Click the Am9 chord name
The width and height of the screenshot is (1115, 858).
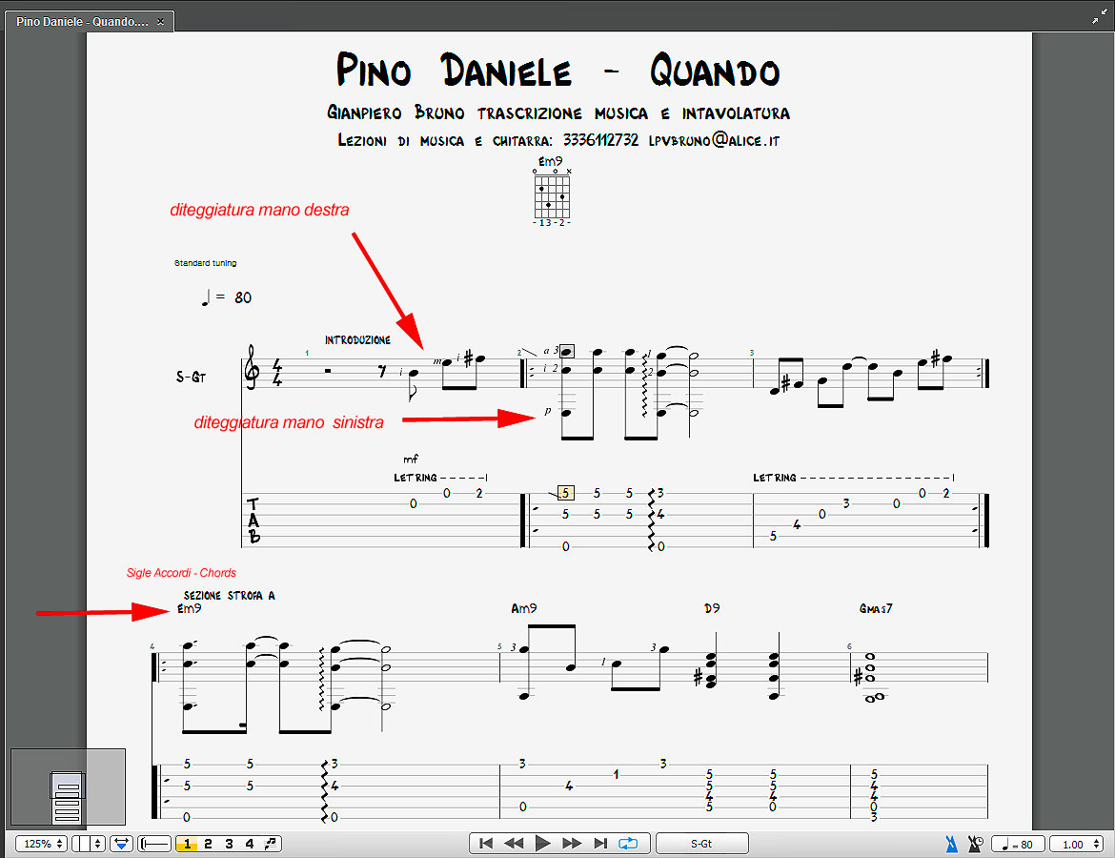coord(524,608)
